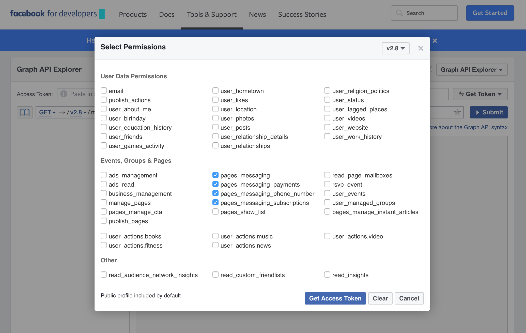This screenshot has width=526, height=333.
Task: Open the Graph API Explorer menu dropdown
Action: (473, 69)
